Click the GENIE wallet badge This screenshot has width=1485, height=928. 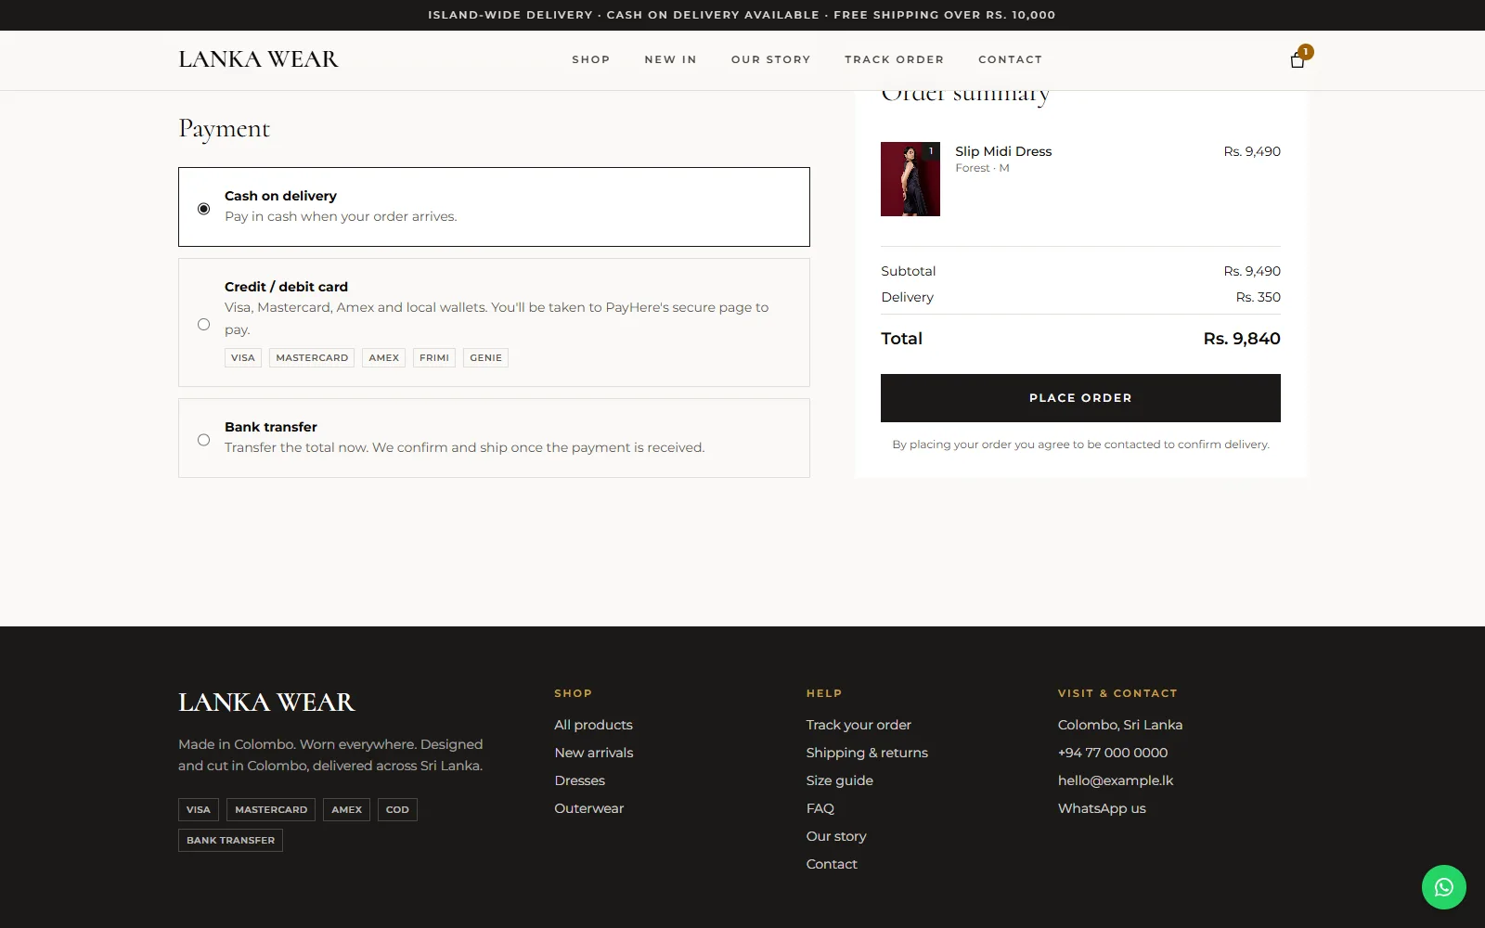point(485,358)
